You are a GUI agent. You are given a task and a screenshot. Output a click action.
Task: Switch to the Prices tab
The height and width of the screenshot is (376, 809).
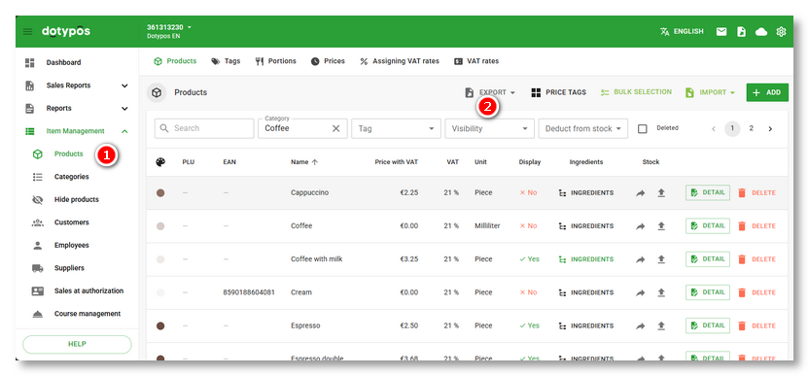pyautogui.click(x=328, y=61)
